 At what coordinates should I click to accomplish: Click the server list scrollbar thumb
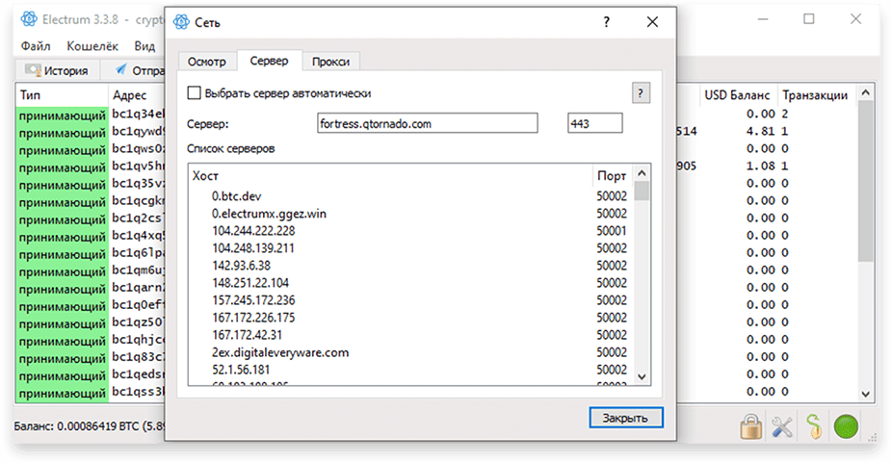[x=642, y=191]
